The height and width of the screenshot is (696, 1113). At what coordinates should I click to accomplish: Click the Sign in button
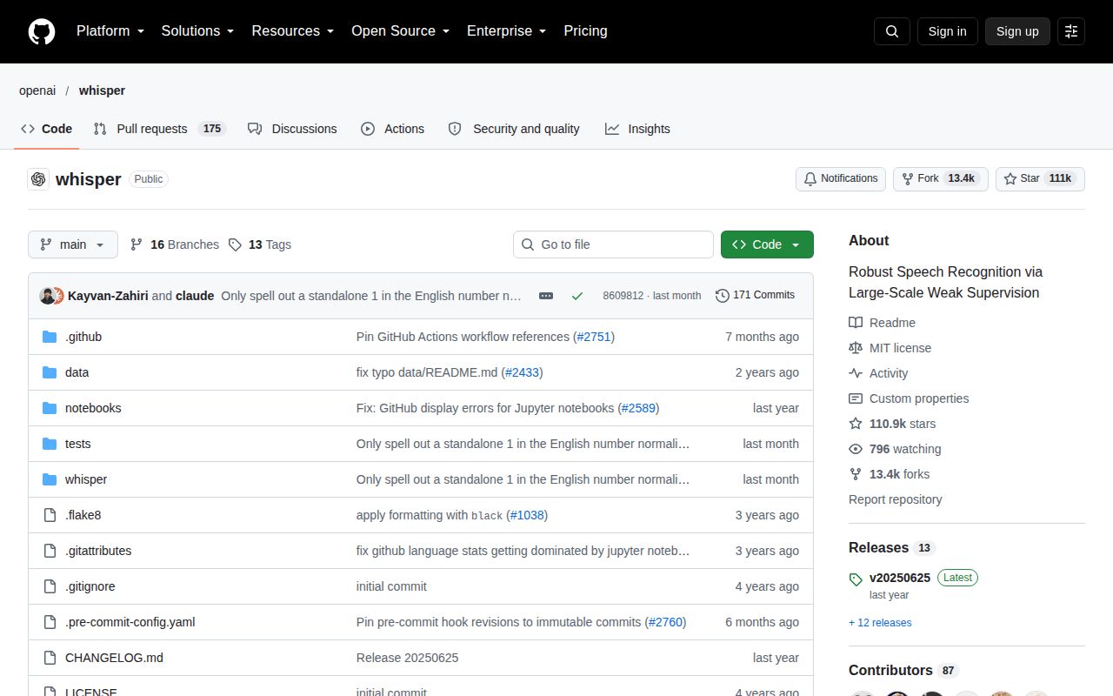coord(947,31)
